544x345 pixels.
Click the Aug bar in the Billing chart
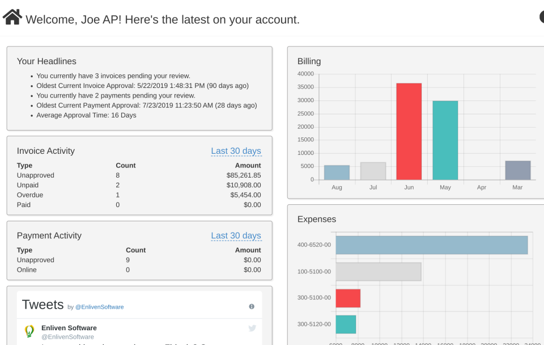pyautogui.click(x=337, y=172)
